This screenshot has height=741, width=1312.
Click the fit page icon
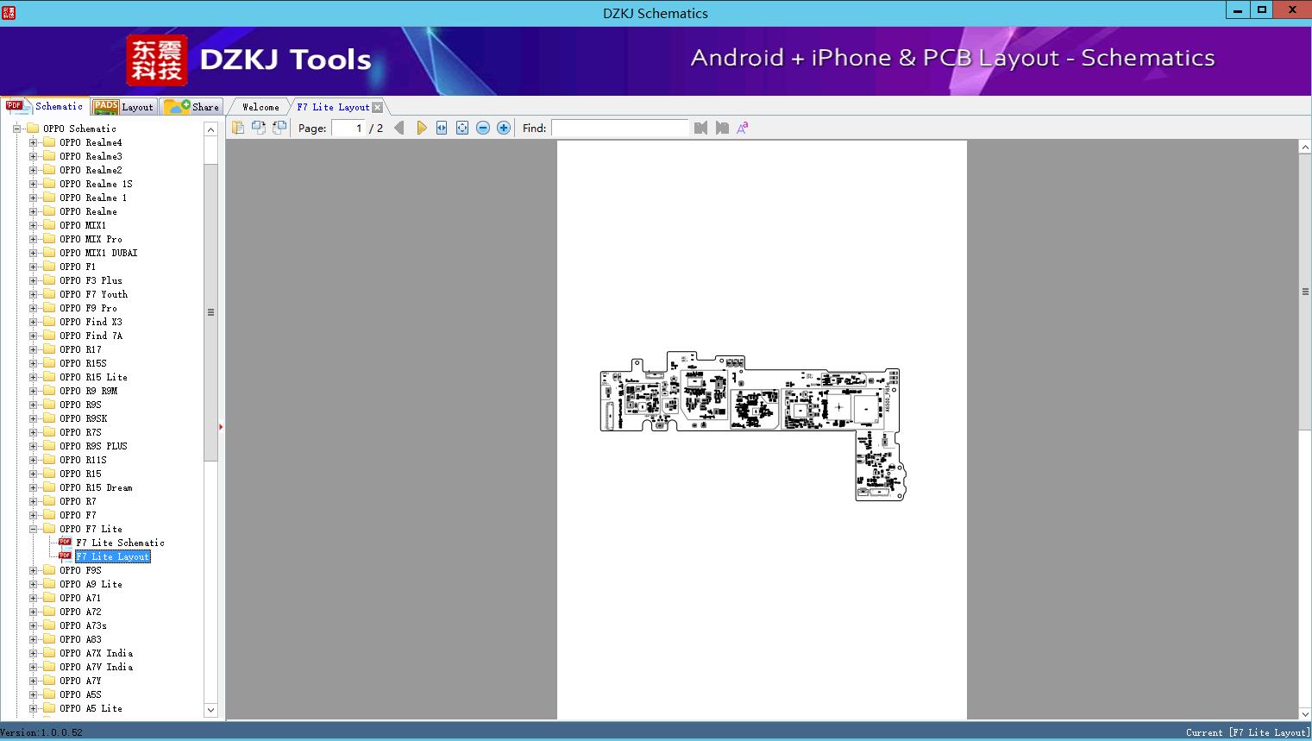[462, 128]
